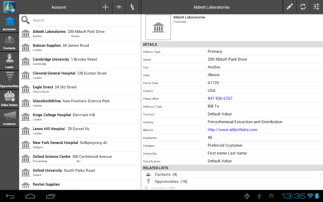Viewport: 323px width, 202px height.
Task: Open the settings sliders icon
Action: 316,7
